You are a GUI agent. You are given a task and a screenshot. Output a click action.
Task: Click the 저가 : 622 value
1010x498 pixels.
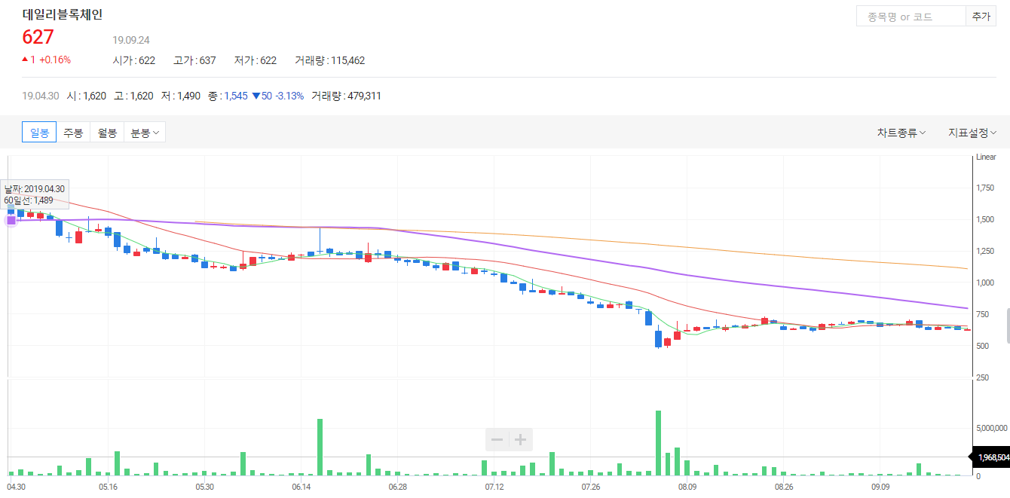coord(255,60)
